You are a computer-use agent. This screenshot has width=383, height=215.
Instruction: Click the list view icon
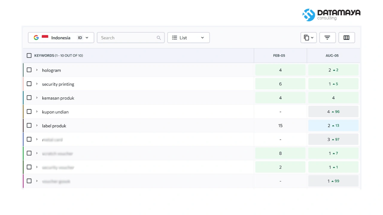175,38
